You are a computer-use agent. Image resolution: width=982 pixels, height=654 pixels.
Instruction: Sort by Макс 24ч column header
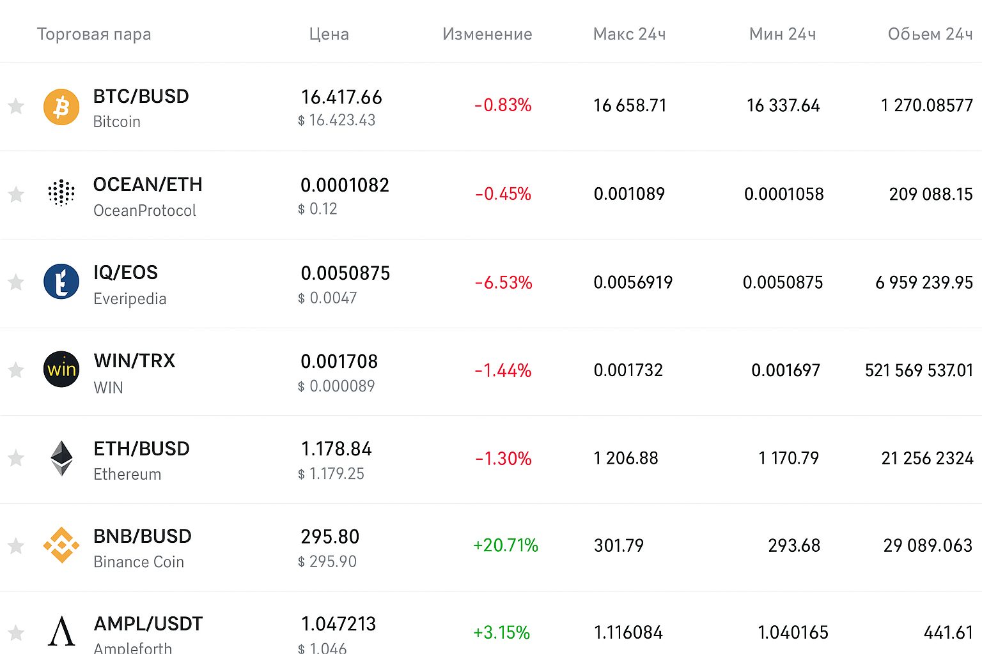point(629,34)
